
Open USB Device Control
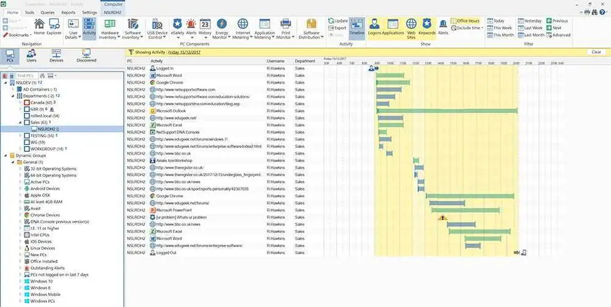157,29
